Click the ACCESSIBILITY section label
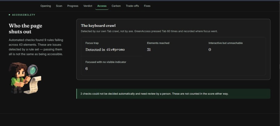The width and height of the screenshot is (280, 126). [22, 15]
